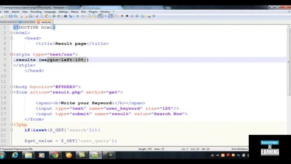This screenshot has width=291, height=164.
Task: Stop macro recording with the black square
Action: click(127, 16)
